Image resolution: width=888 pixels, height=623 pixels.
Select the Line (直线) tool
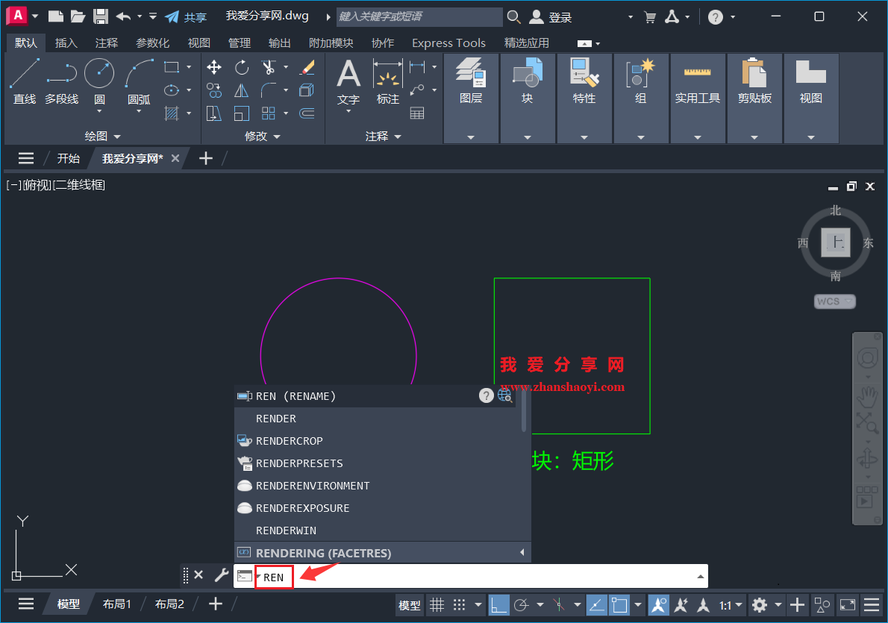[x=25, y=81]
